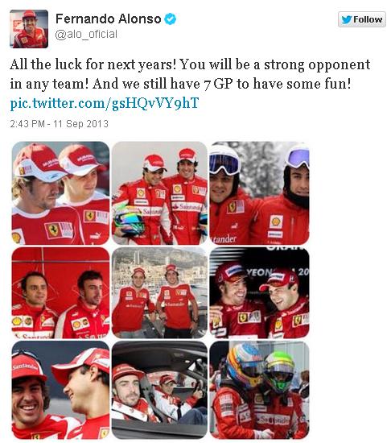Open the podium photo with YEON banner

coord(260,292)
